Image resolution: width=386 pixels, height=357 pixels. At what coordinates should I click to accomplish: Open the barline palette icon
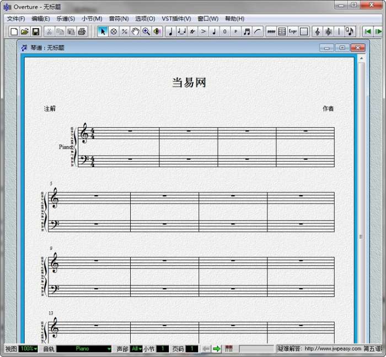pos(339,32)
